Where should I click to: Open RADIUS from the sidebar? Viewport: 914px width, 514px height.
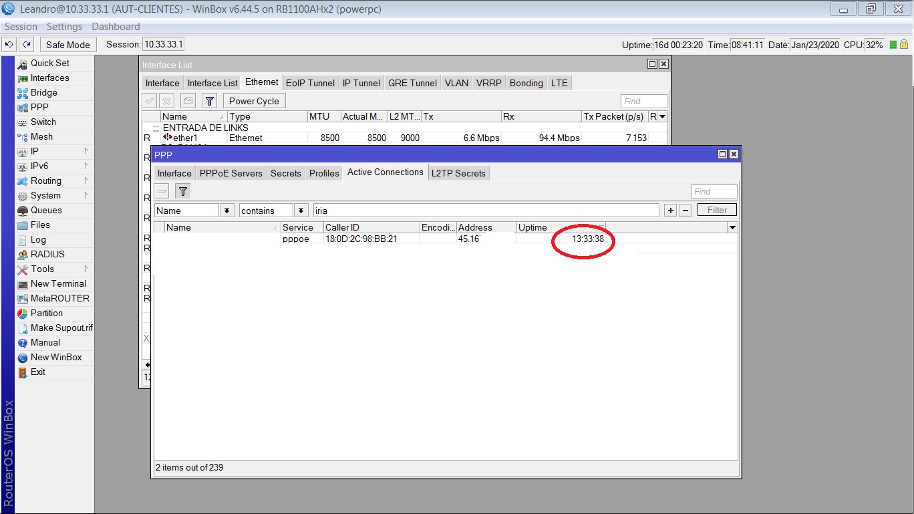(x=47, y=254)
